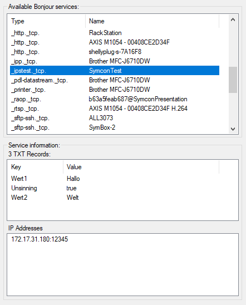Sort services by Name column header

point(152,21)
